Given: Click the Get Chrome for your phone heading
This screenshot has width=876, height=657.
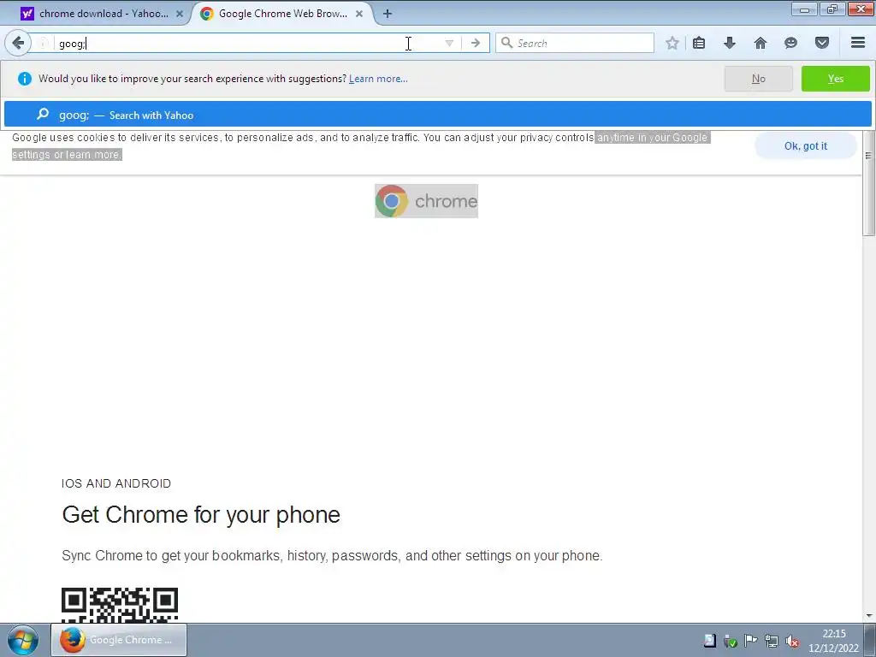Looking at the screenshot, I should pos(201,514).
